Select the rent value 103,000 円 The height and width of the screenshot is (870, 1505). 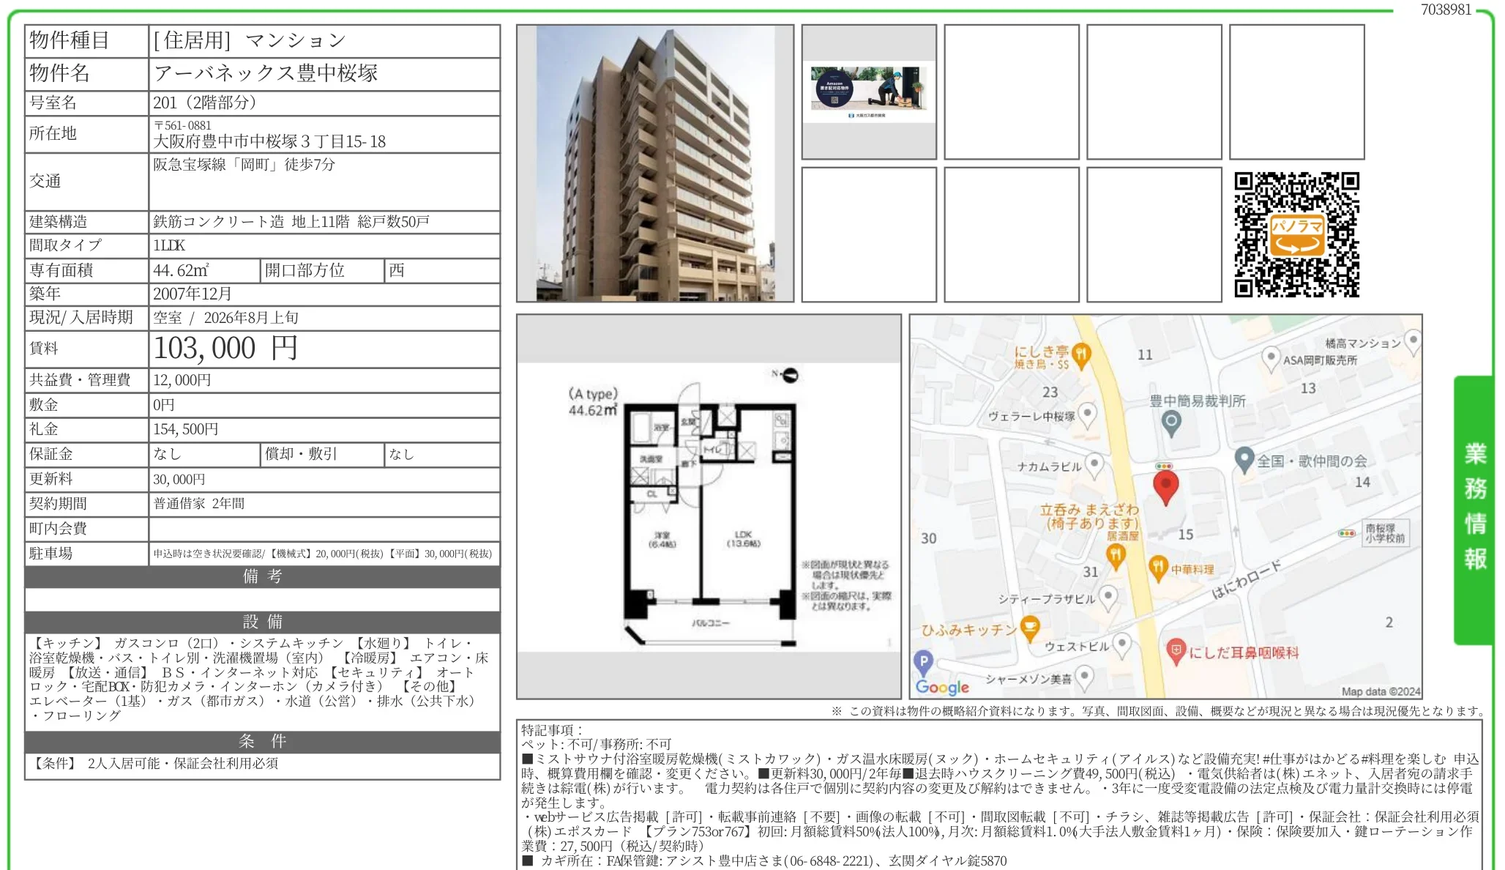225,349
